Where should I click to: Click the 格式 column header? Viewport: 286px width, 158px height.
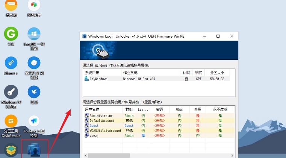pos(198,73)
